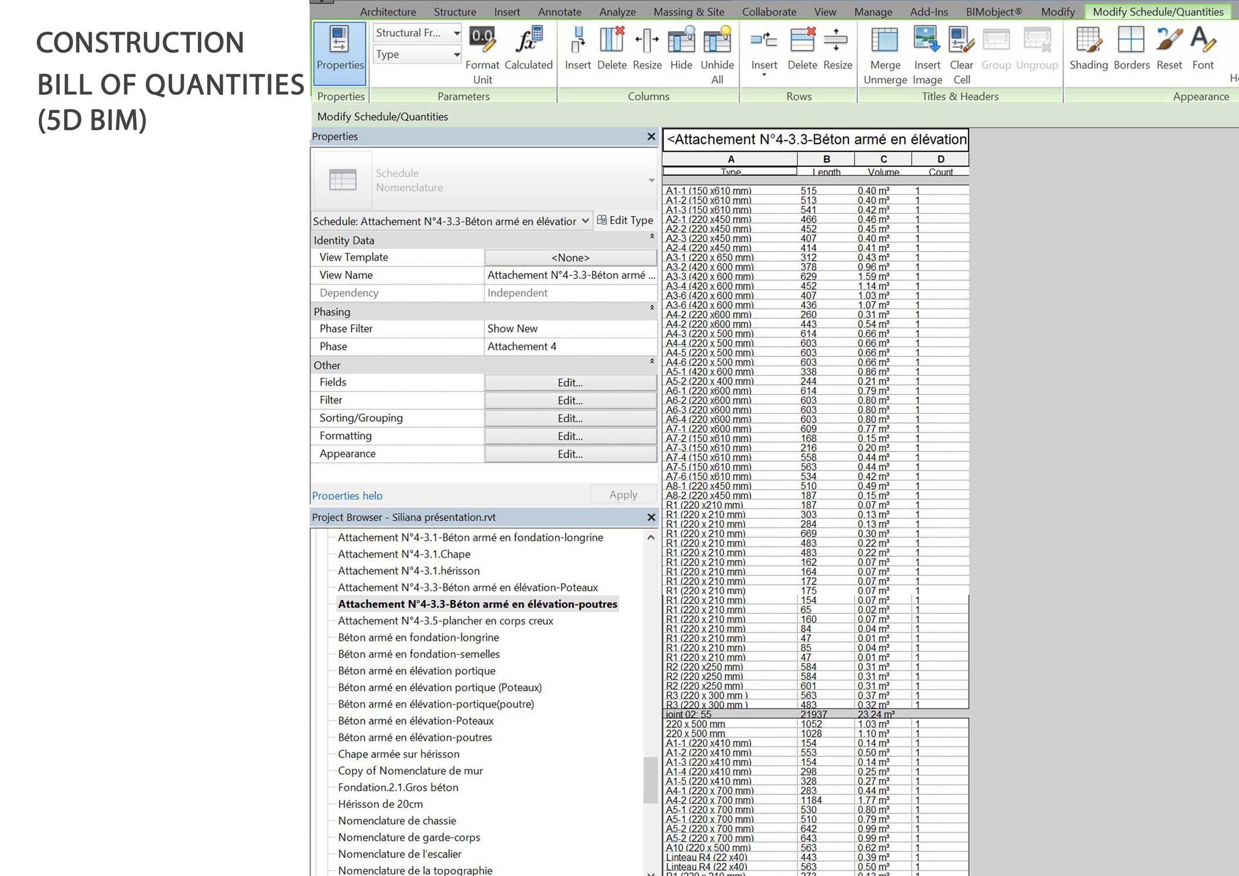This screenshot has height=876, width=1239.
Task: Click Edit button for Formatting
Action: coord(570,436)
